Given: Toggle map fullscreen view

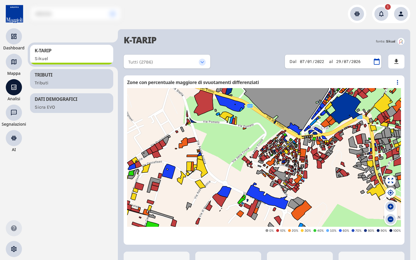Looking at the screenshot, I should 391,181.
